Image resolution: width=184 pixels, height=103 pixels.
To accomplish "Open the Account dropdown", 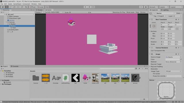I will 153,7.
